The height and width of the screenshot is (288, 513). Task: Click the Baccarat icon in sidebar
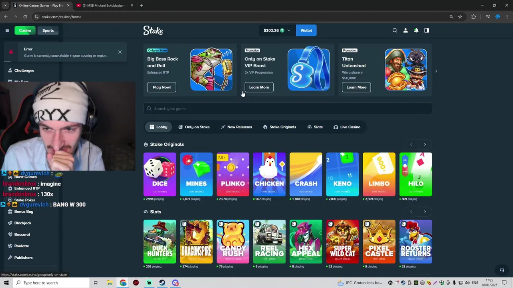pyautogui.click(x=10, y=234)
